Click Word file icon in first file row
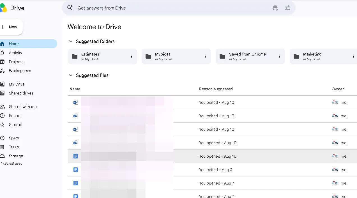Image resolution: width=357 pixels, height=198 pixels. pos(75,102)
